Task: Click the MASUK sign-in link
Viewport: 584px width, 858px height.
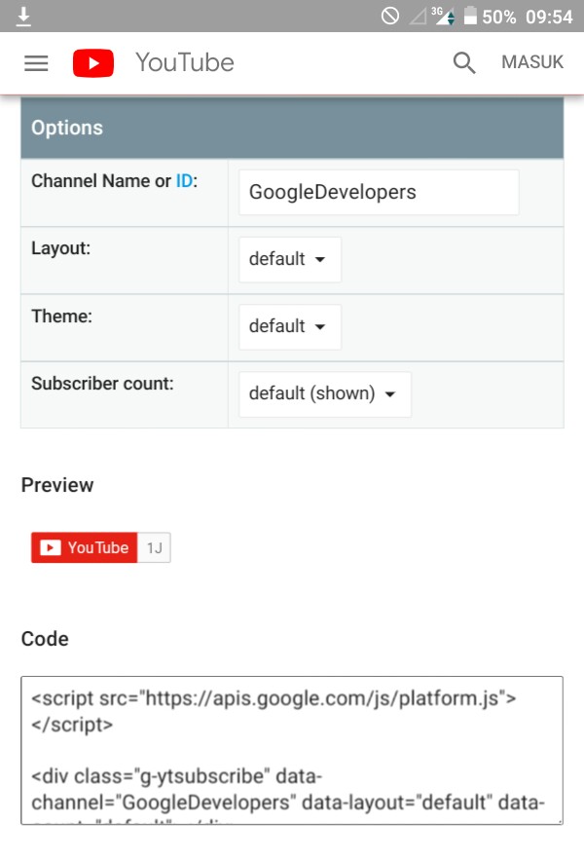Action: tap(532, 62)
